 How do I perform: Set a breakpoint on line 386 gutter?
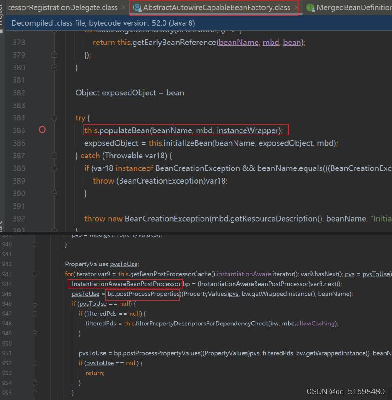pos(42,143)
